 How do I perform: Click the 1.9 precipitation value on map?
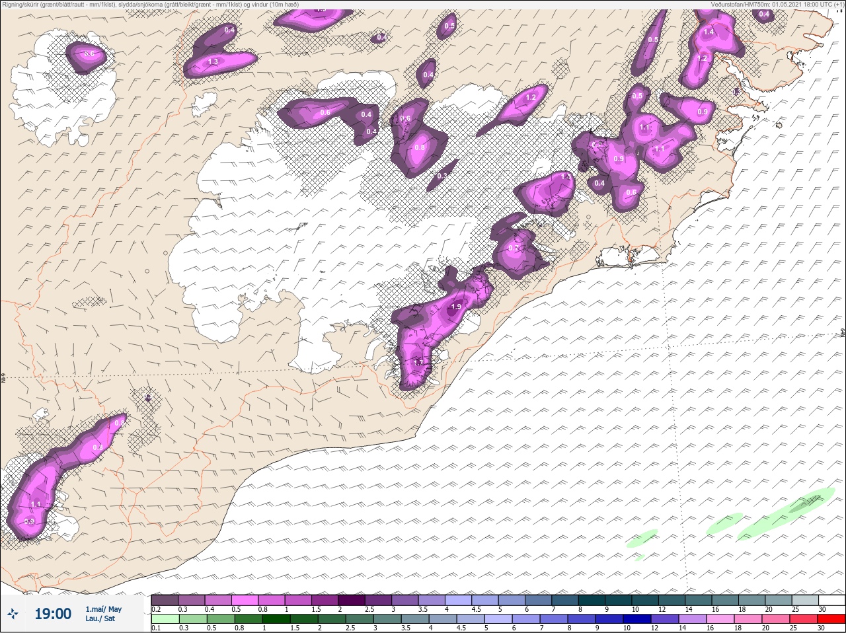[456, 307]
